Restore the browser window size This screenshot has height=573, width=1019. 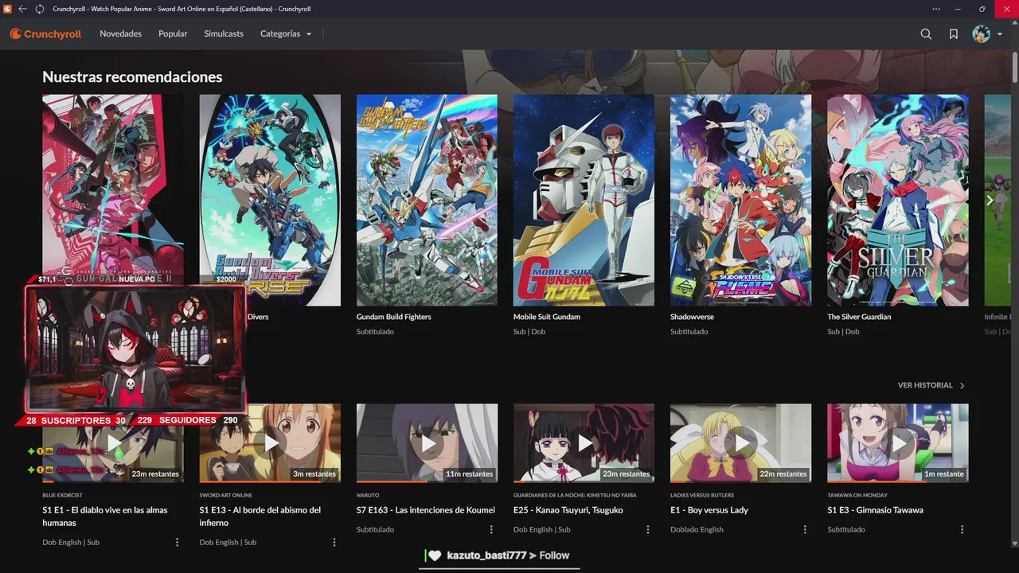pos(982,9)
